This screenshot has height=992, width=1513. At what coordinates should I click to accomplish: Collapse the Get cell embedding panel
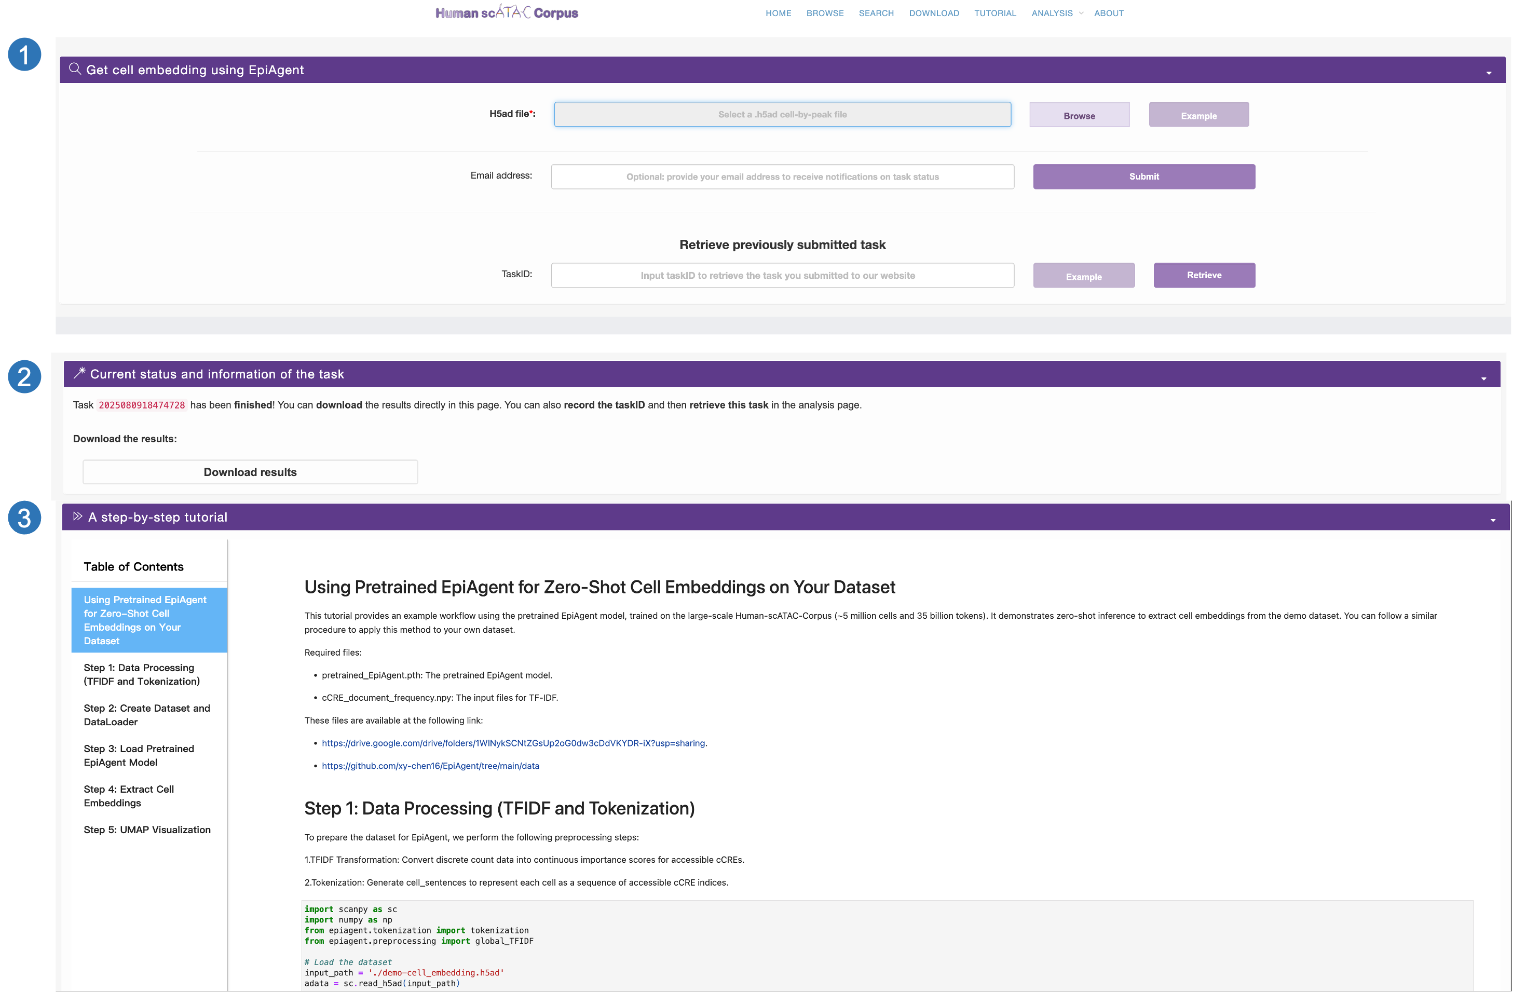1488,73
